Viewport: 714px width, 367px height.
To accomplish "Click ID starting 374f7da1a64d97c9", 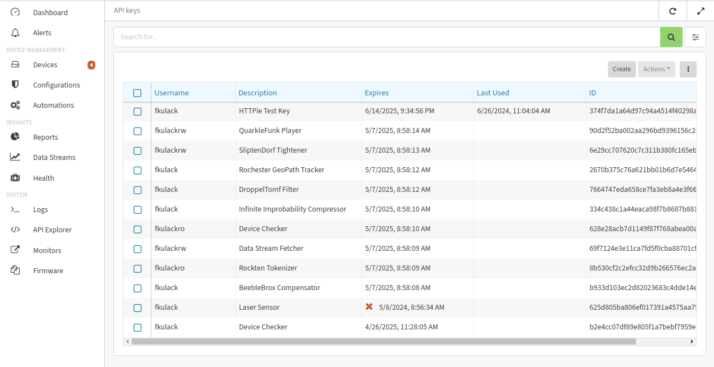I will click(643, 111).
